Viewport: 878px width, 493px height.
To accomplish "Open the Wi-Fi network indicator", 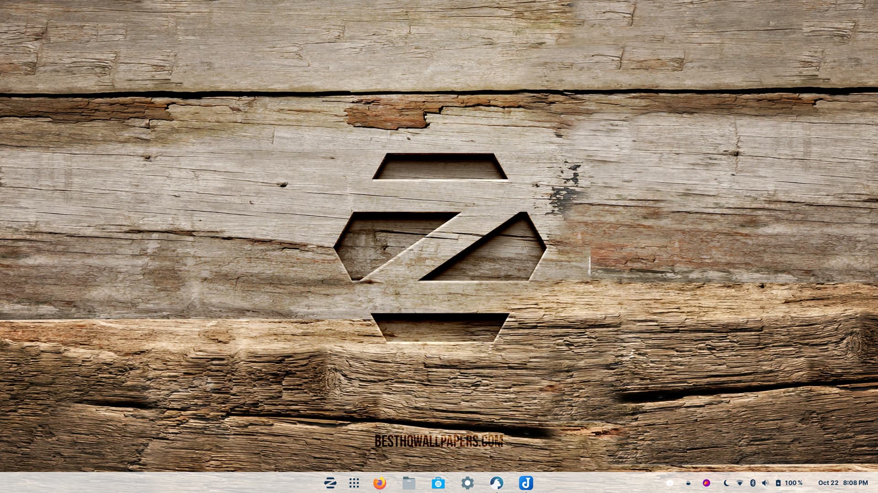I will (x=740, y=483).
